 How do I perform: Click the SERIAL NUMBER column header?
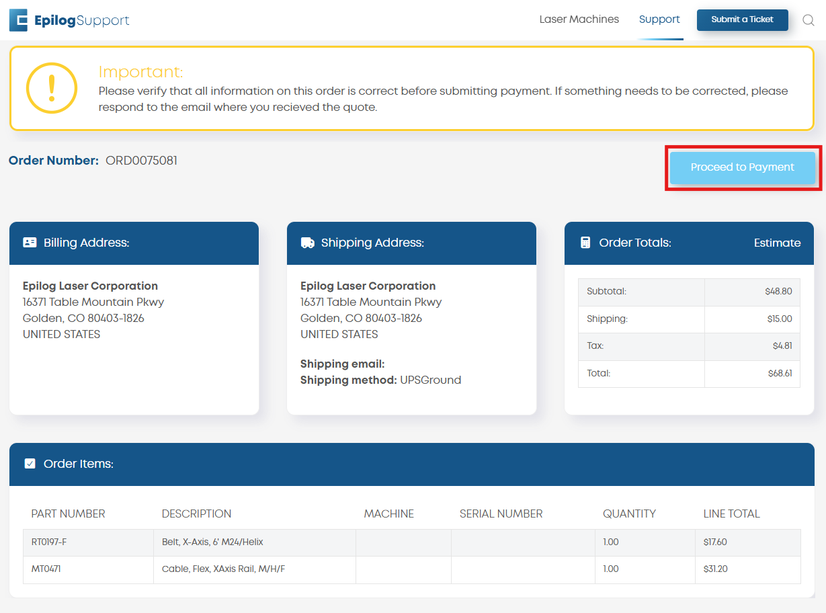[501, 514]
